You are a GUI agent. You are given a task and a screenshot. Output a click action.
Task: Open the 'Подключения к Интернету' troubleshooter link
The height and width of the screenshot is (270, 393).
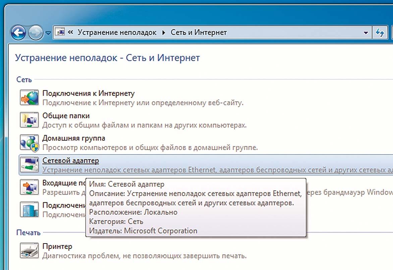pyautogui.click(x=89, y=93)
